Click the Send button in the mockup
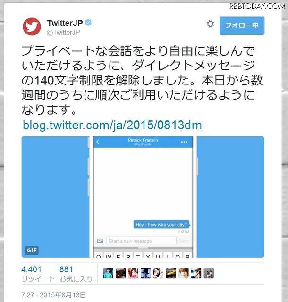The height and width of the screenshot is (302, 288). click(184, 241)
